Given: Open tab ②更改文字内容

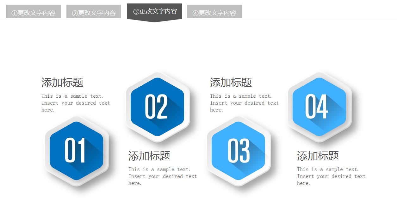Looking at the screenshot, I should coord(94,12).
